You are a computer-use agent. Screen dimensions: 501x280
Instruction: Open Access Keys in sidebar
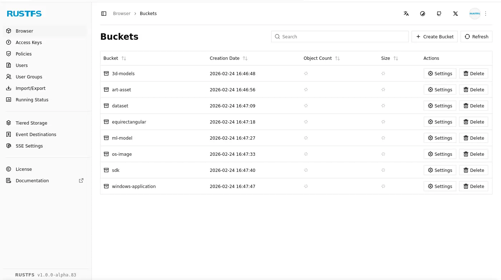pos(29,42)
